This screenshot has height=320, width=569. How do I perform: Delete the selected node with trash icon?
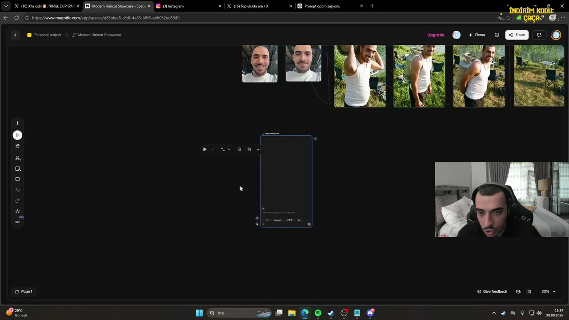point(249,149)
